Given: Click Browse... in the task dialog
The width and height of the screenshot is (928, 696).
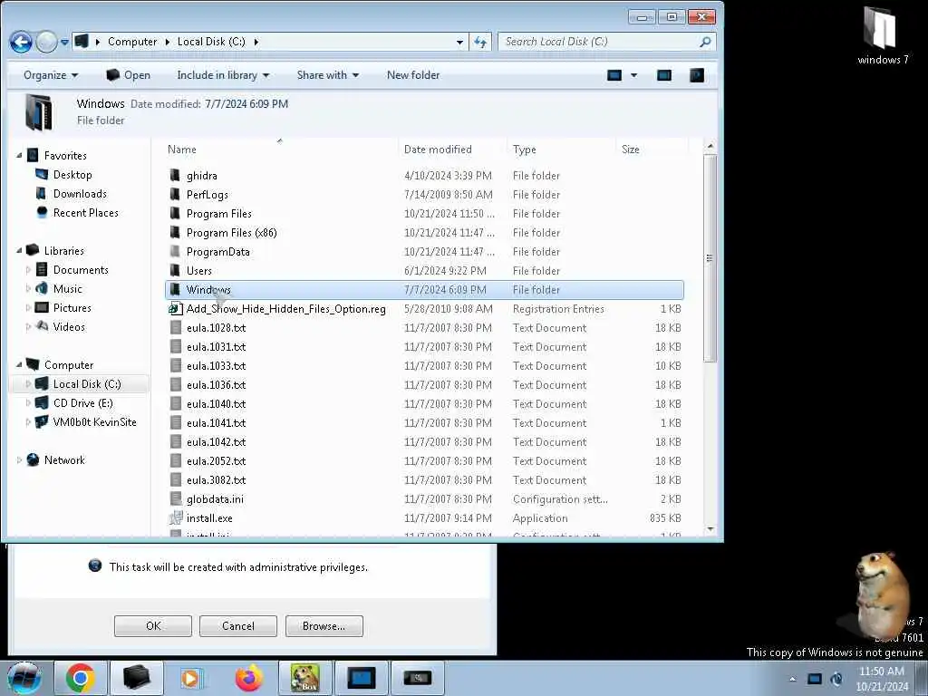Looking at the screenshot, I should (324, 626).
